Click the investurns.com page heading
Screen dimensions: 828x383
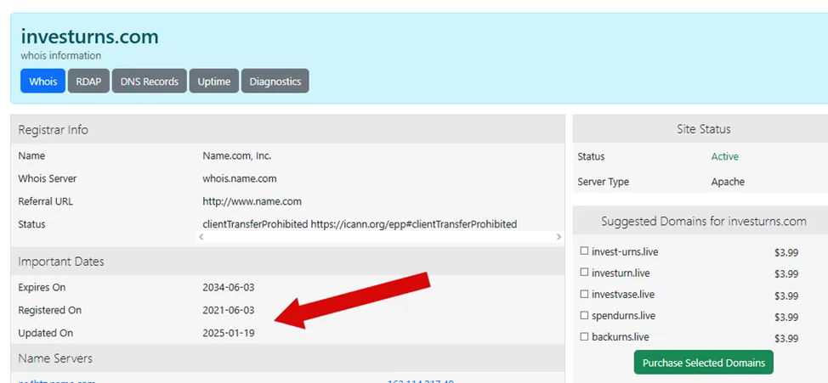pyautogui.click(x=90, y=37)
